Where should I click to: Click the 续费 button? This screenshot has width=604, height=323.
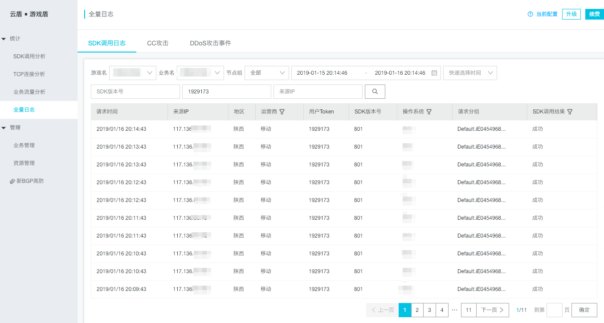pyautogui.click(x=595, y=14)
